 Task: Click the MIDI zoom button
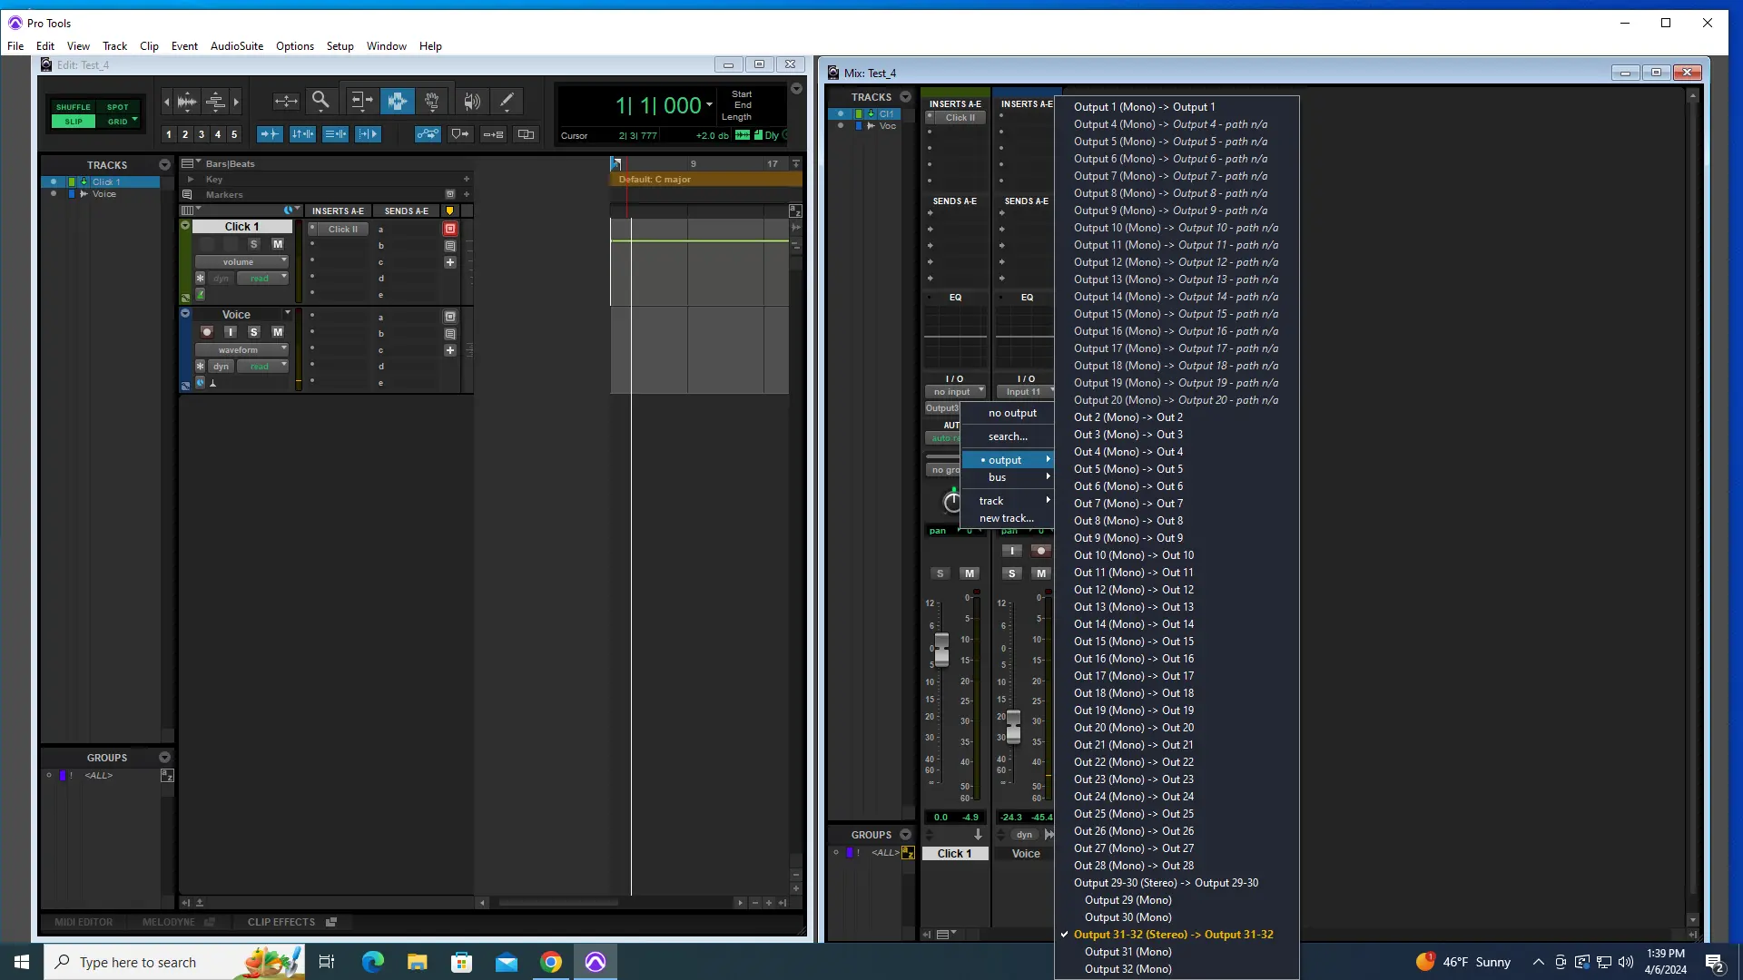pos(215,101)
